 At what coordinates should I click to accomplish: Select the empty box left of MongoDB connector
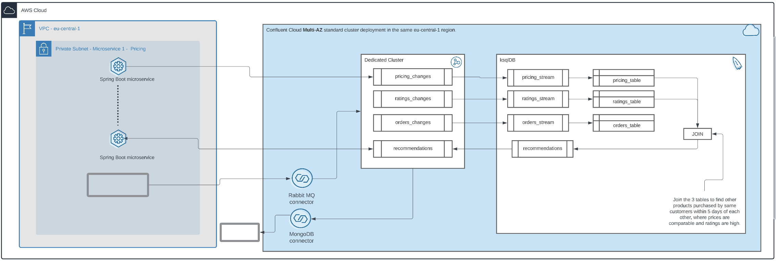tap(240, 232)
